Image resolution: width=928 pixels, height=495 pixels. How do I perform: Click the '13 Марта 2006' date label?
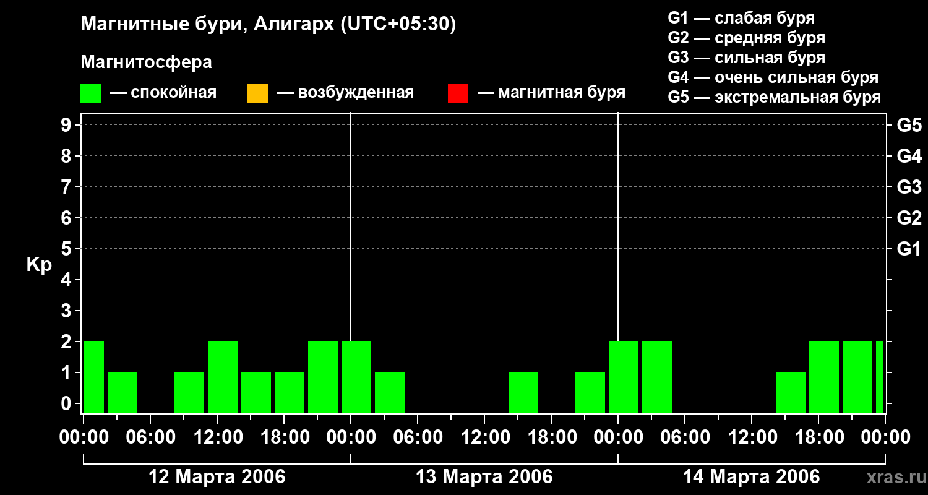coord(484,477)
